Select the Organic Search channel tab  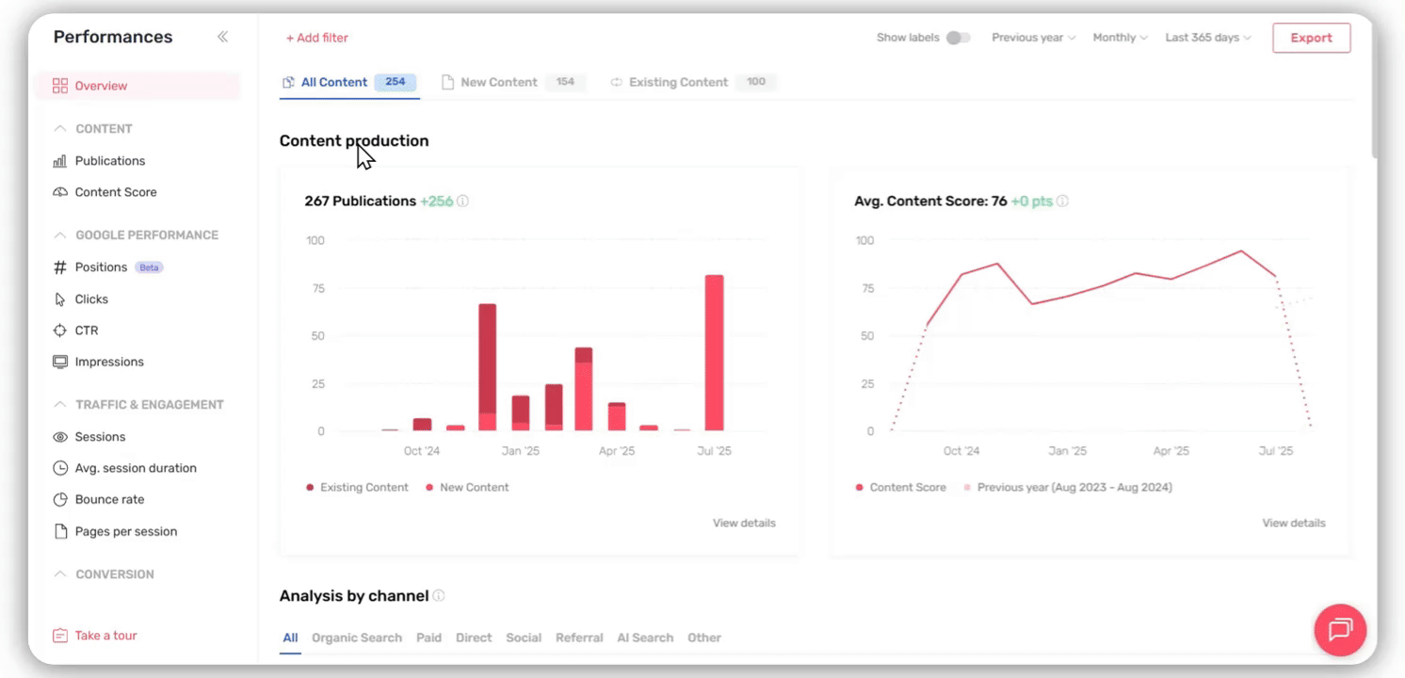click(357, 638)
